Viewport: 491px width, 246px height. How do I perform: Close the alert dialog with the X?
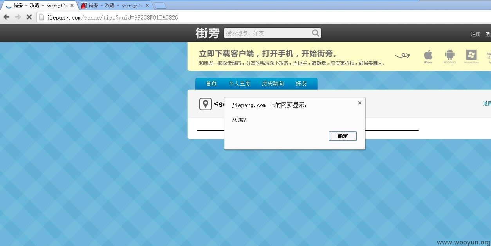click(x=360, y=103)
